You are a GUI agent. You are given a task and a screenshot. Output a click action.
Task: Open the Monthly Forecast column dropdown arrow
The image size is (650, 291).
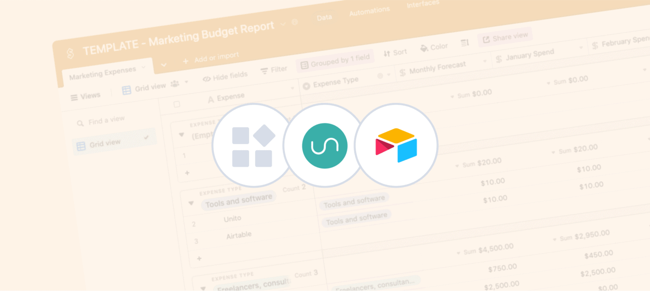pos(486,61)
